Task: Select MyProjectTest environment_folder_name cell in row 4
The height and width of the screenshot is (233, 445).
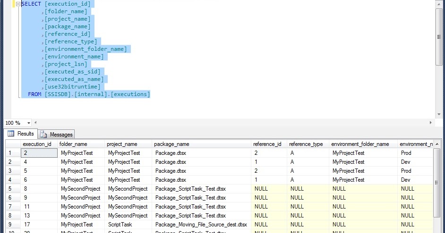Action: point(364,180)
